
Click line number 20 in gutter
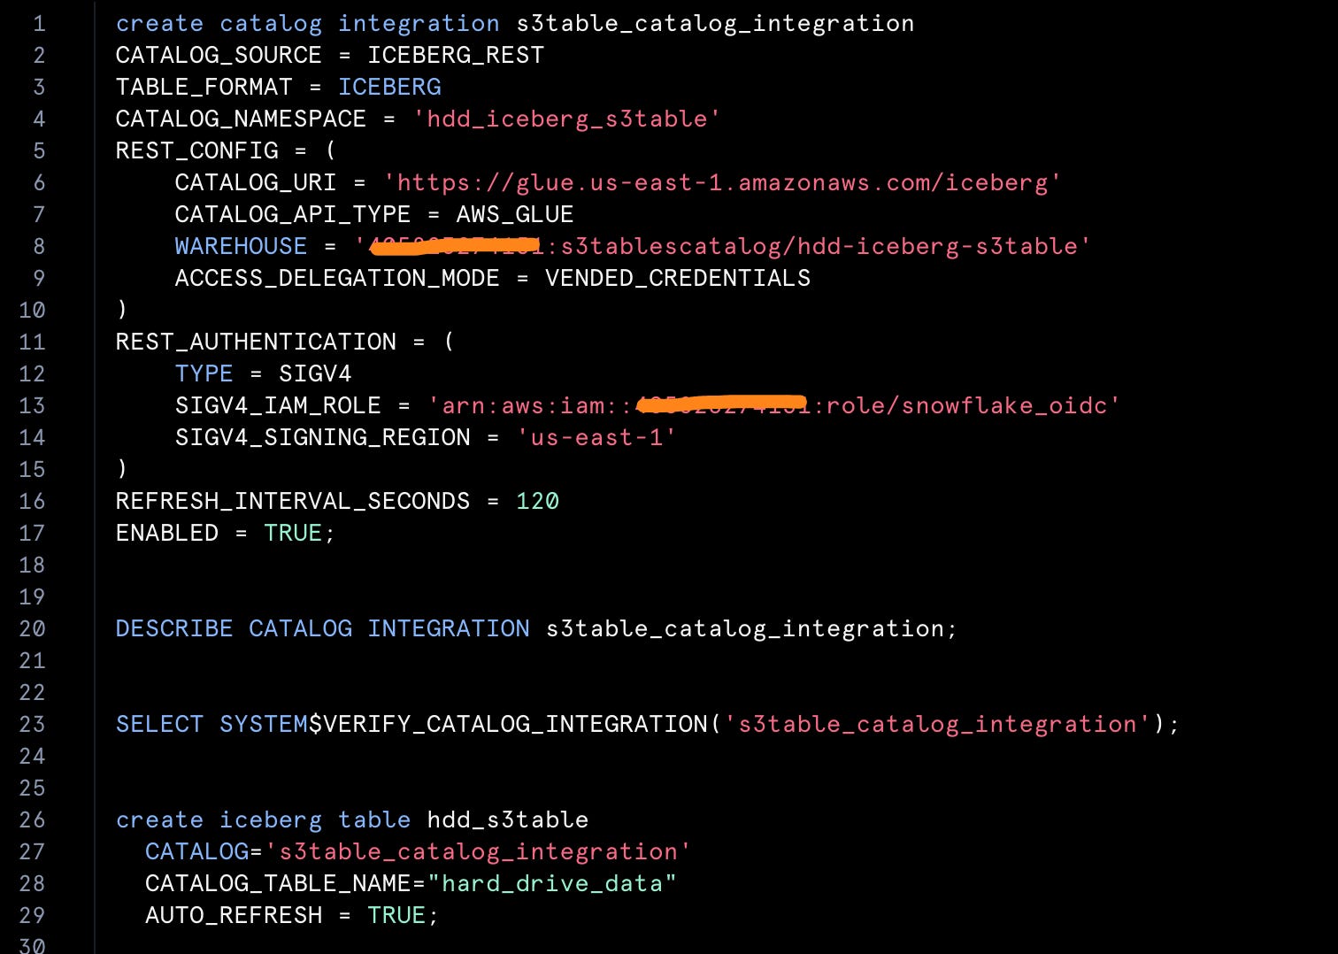32,629
